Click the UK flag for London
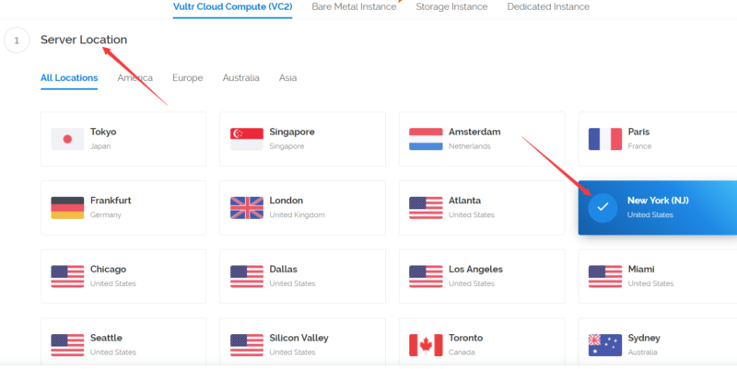Screen dimensions: 737x369 pos(246,208)
